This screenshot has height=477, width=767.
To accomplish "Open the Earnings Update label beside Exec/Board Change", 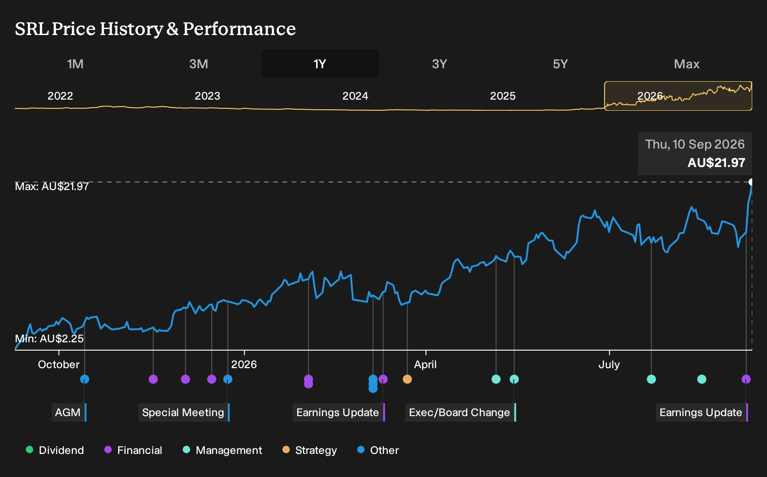I will [339, 412].
